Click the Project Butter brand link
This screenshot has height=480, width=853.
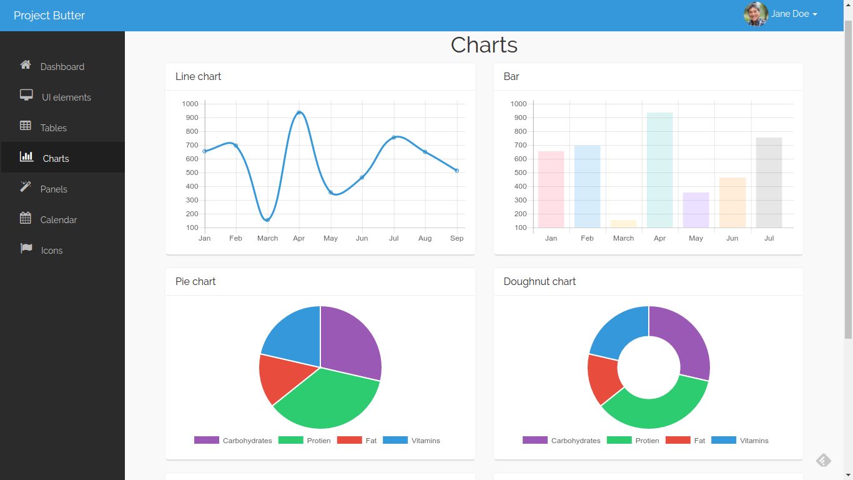pos(49,16)
